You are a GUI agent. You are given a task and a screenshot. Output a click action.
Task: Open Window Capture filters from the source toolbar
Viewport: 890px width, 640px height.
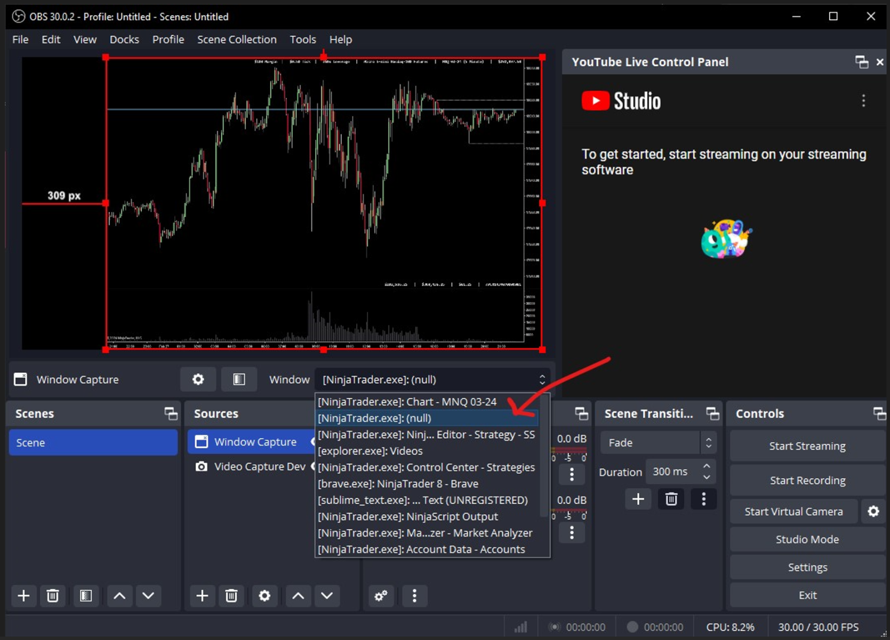(x=239, y=379)
